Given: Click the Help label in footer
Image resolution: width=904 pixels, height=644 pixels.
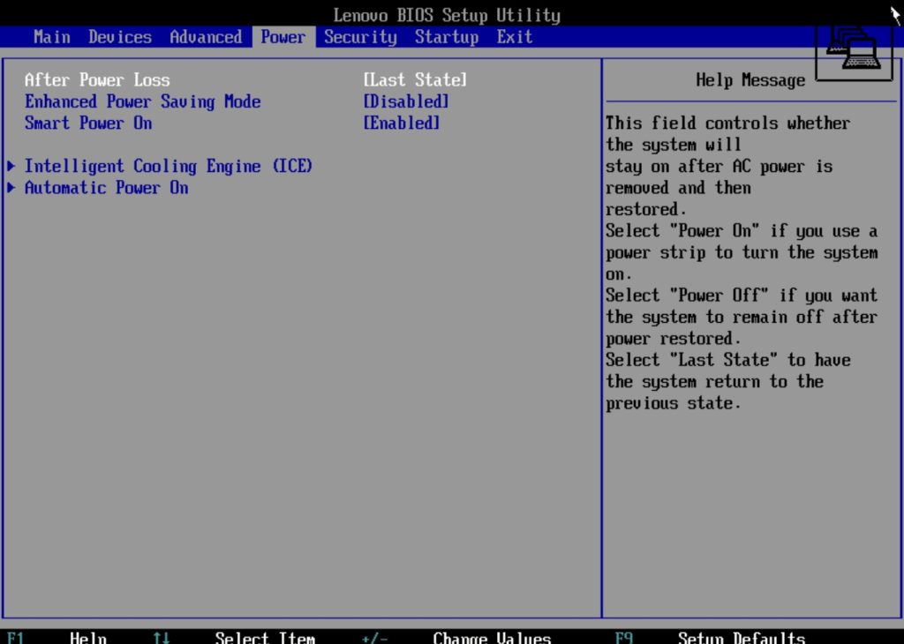Looking at the screenshot, I should tap(87, 637).
